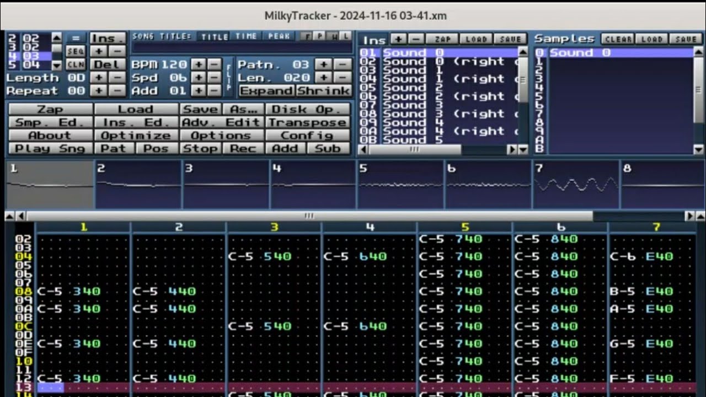Play from position with Pos
Screen dimensions: 706x397
click(x=157, y=148)
